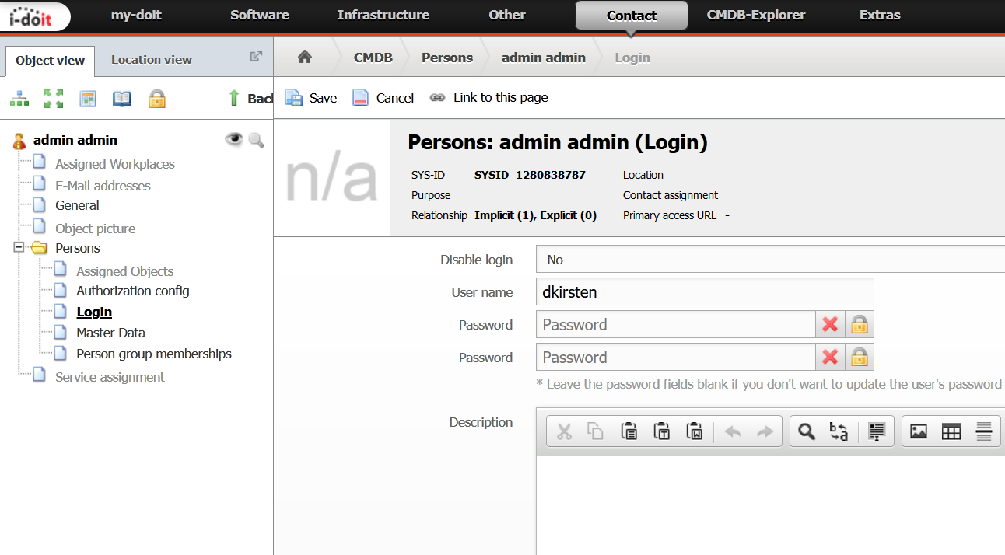Image resolution: width=1005 pixels, height=555 pixels.
Task: Click Find magnifier in editor toolbar
Action: click(807, 431)
